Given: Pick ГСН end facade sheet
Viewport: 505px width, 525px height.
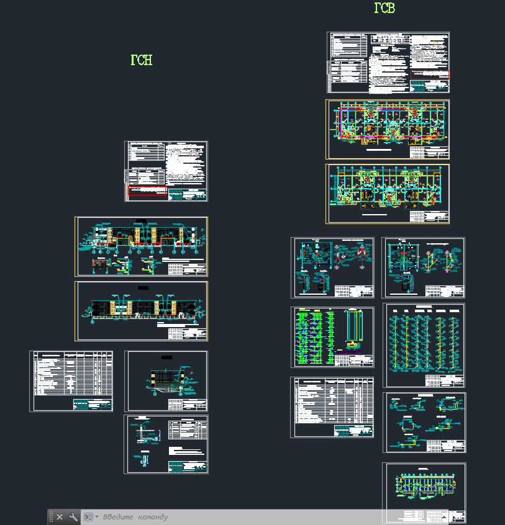Looking at the screenshot, I should point(166,381).
